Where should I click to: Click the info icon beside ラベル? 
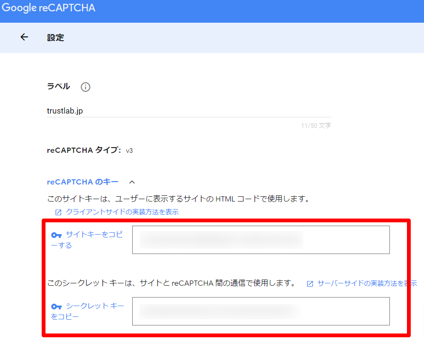pyautogui.click(x=85, y=87)
